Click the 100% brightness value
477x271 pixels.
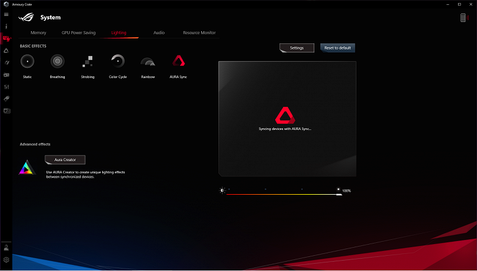pos(347,191)
